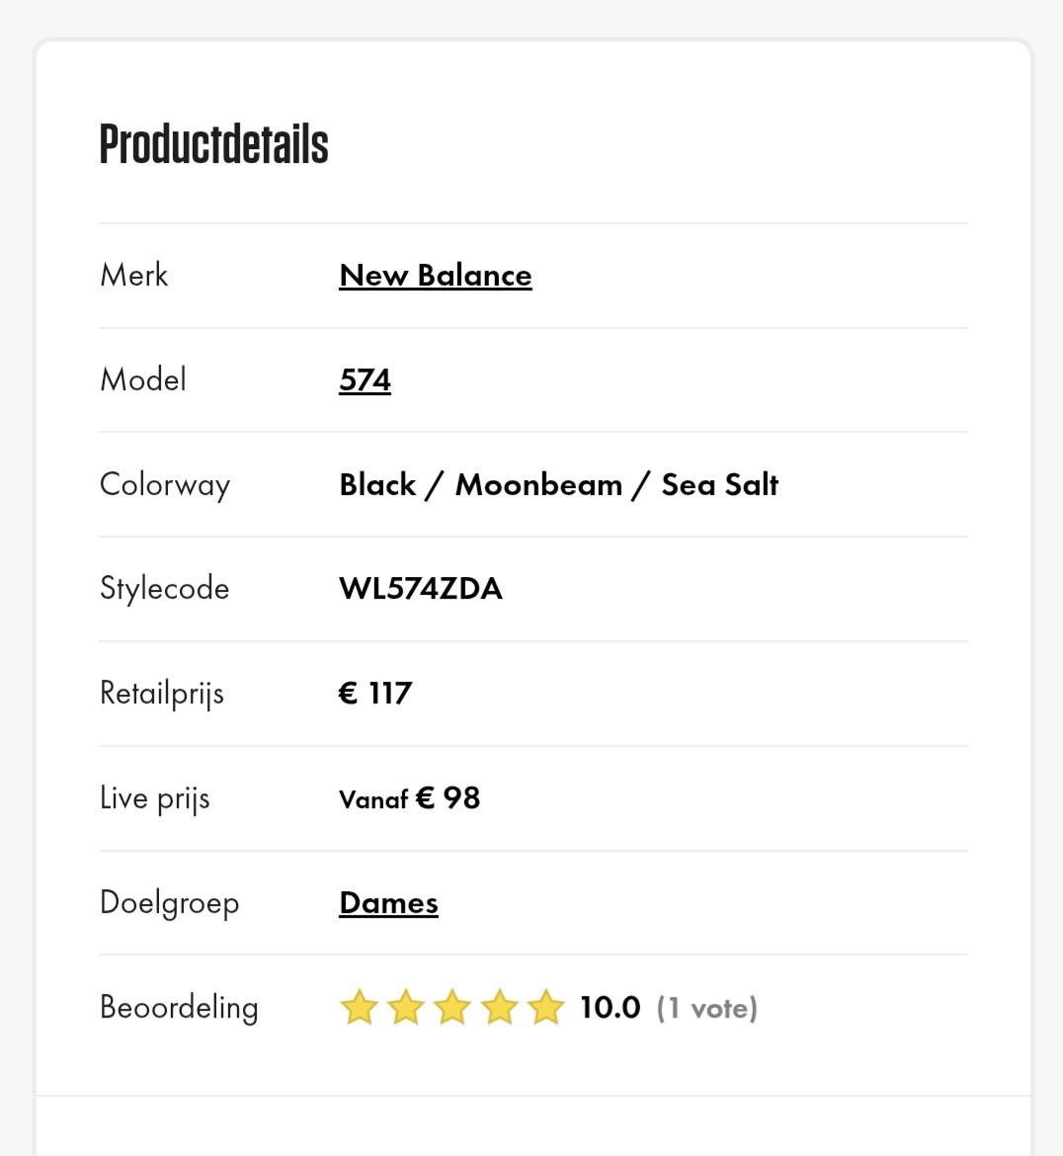Click the Beoordeling row label
1063x1156 pixels.
(179, 1007)
